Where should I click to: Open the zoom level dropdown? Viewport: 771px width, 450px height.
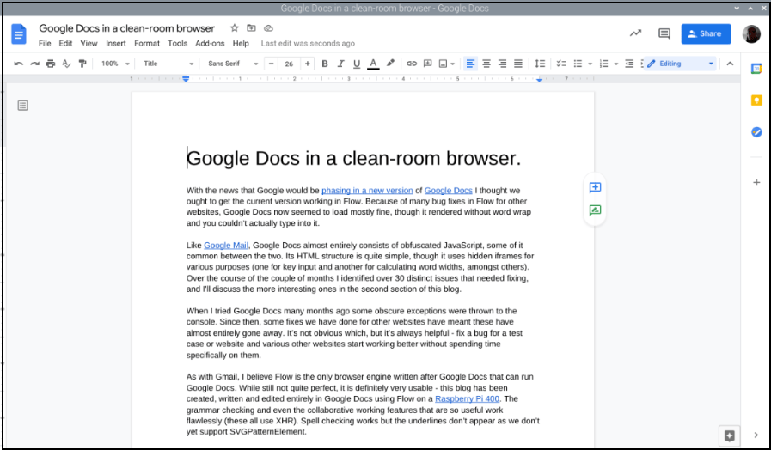(115, 64)
